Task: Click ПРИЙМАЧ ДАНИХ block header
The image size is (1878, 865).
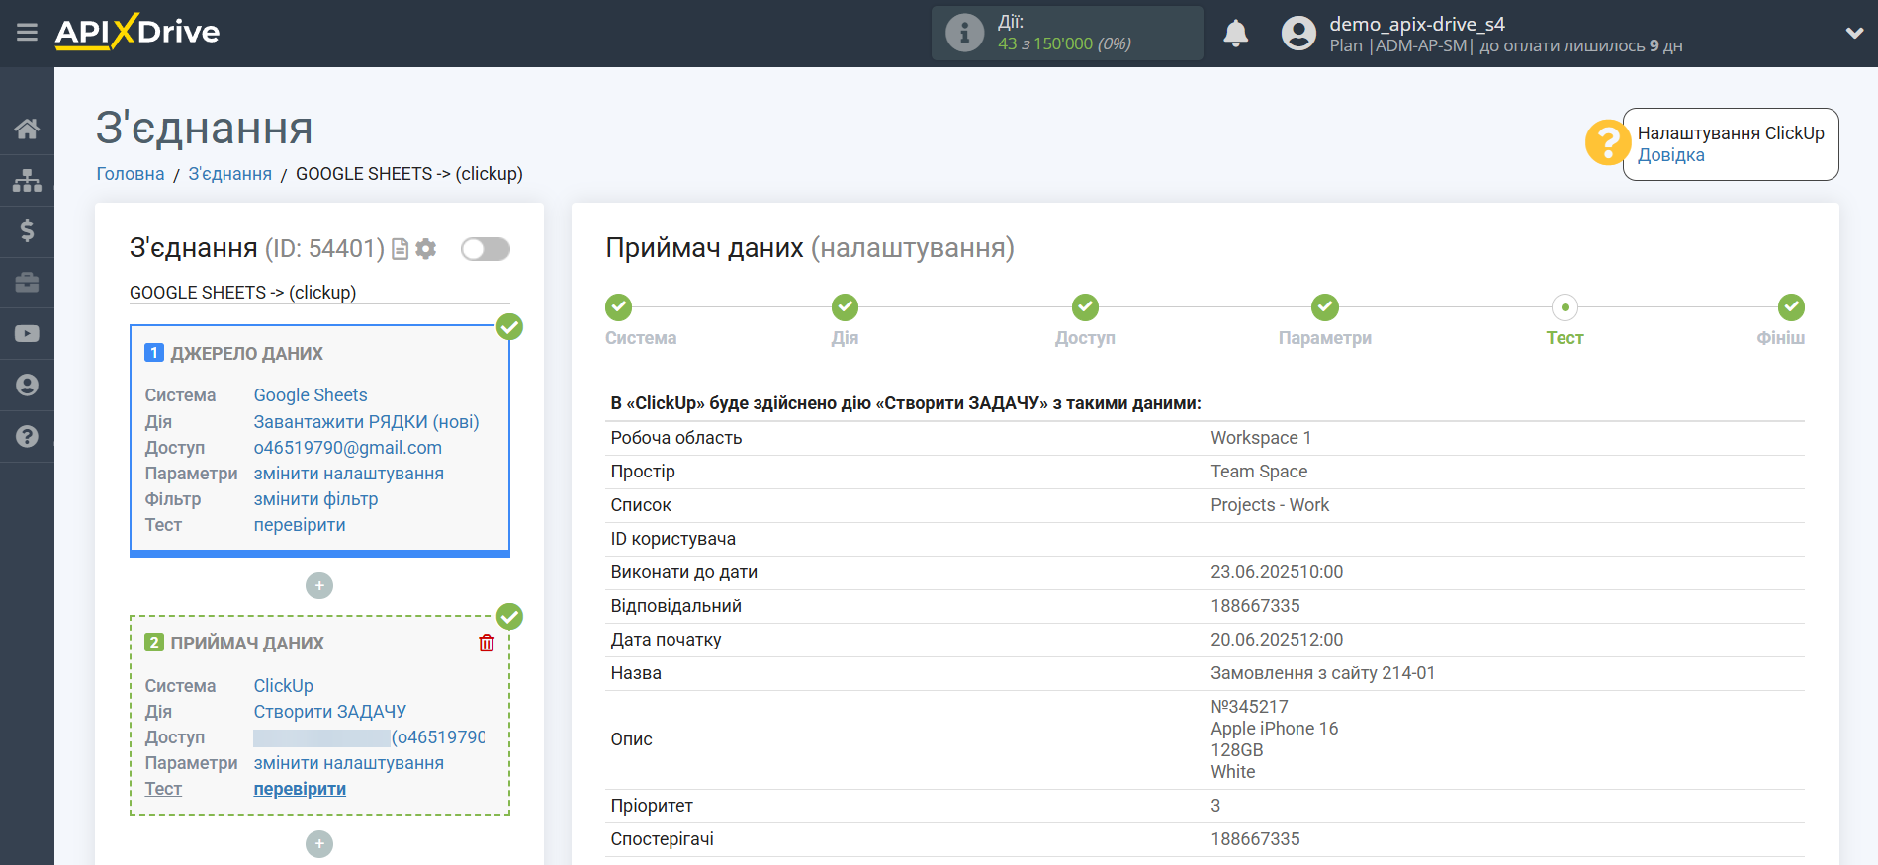Action: pos(247,644)
